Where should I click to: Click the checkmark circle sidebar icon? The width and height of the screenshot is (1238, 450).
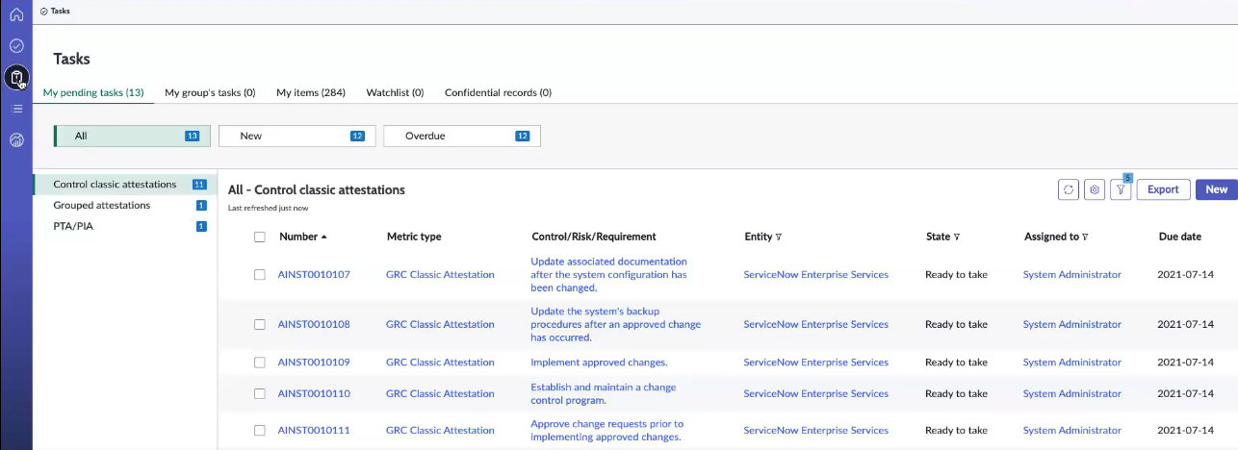pyautogui.click(x=16, y=45)
